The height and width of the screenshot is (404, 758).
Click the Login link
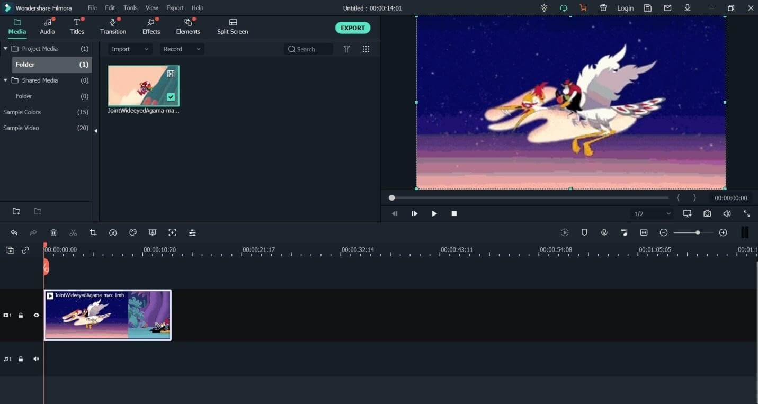(x=626, y=8)
